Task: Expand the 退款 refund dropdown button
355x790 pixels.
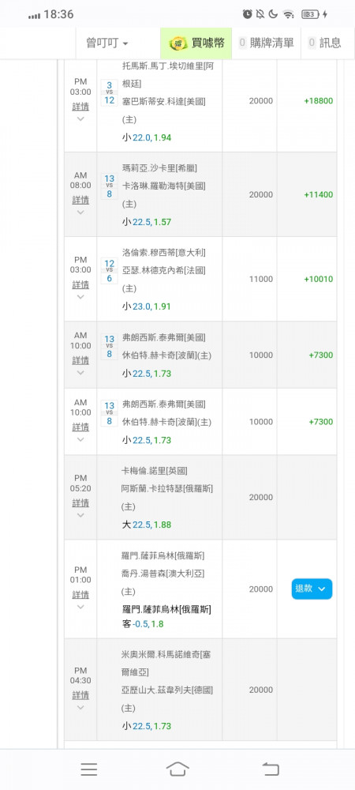Action: coord(312,589)
